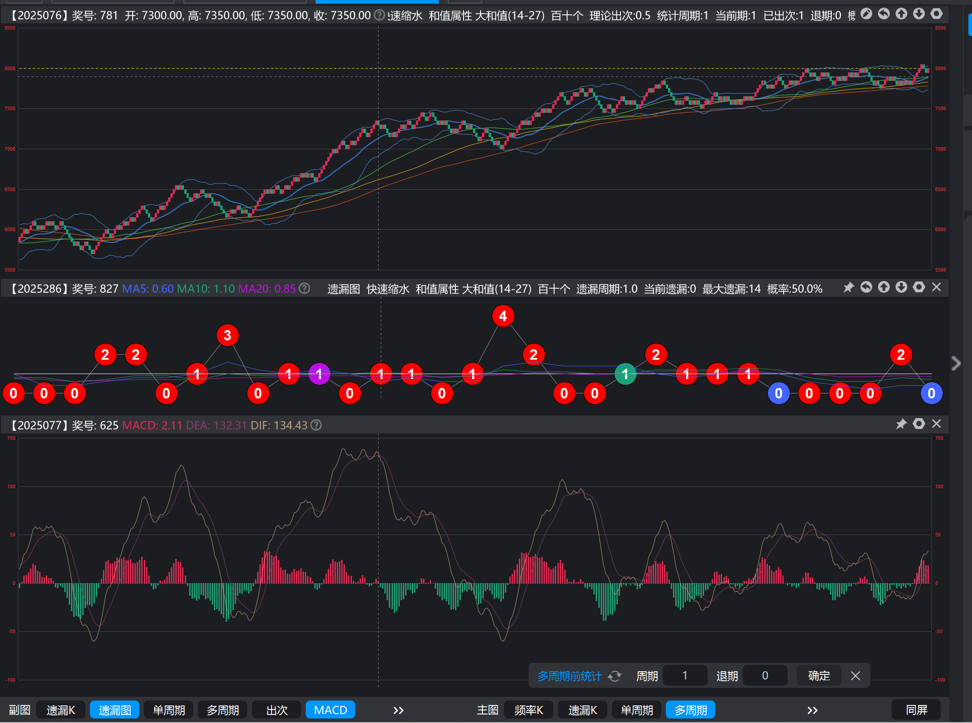
Task: Click the pencil edit icon in top chart header
Action: [x=866, y=14]
